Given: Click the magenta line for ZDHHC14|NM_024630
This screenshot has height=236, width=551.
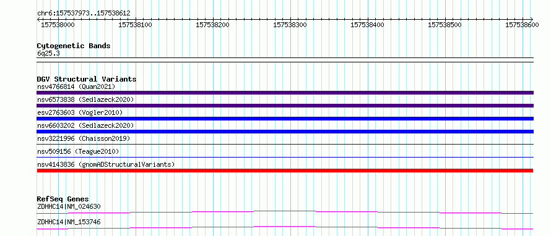Looking at the screenshot, I should tap(285, 212).
